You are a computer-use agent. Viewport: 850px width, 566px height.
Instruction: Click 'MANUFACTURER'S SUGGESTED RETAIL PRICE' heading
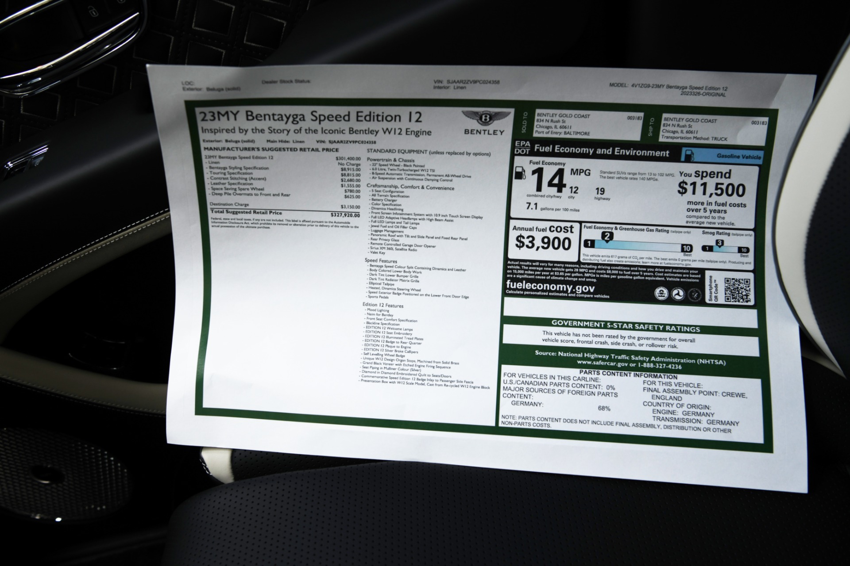(x=271, y=150)
